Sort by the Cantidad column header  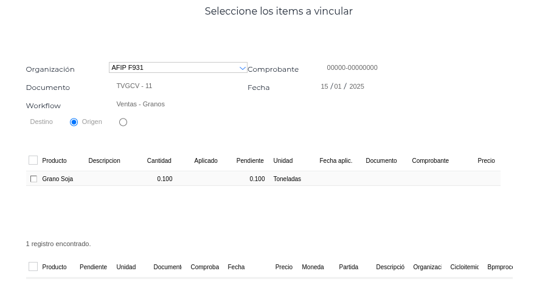[159, 161]
